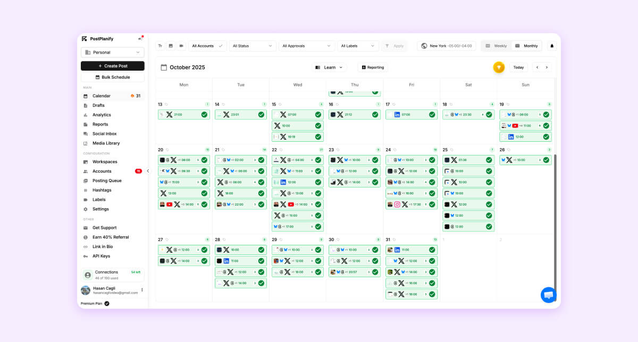Click the calendar icon beside October 2025
Screen dimensions: 638x342
point(164,67)
